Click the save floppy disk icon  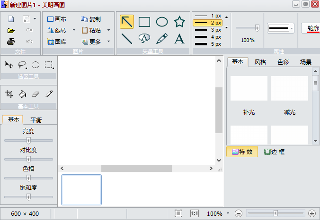[x=26, y=19]
